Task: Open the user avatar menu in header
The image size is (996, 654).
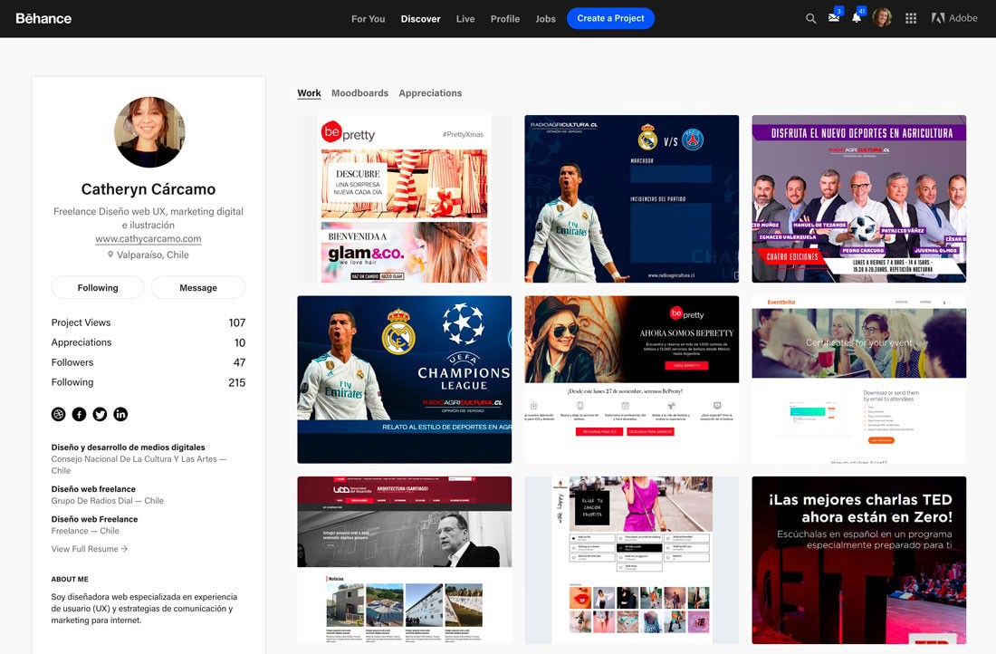Action: [x=882, y=18]
